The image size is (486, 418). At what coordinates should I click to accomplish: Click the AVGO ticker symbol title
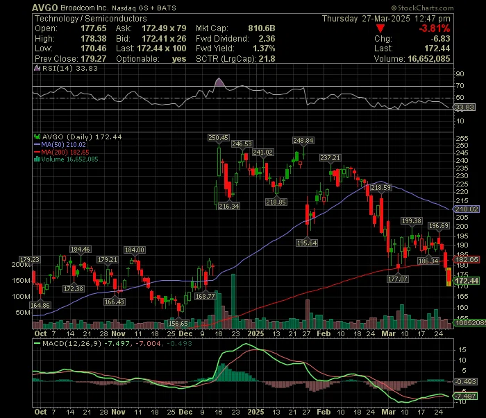(45, 8)
